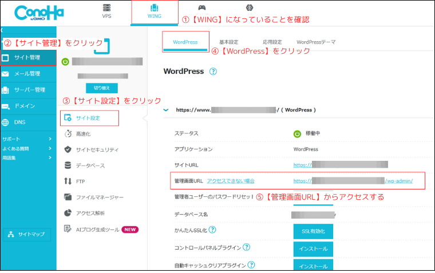435x273 pixels.
Task: Collapse the https://www site WordPress row
Action: (x=166, y=110)
